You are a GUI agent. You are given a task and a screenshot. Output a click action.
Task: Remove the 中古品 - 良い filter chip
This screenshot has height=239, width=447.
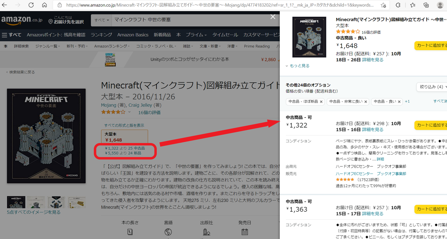pyautogui.click(x=399, y=101)
